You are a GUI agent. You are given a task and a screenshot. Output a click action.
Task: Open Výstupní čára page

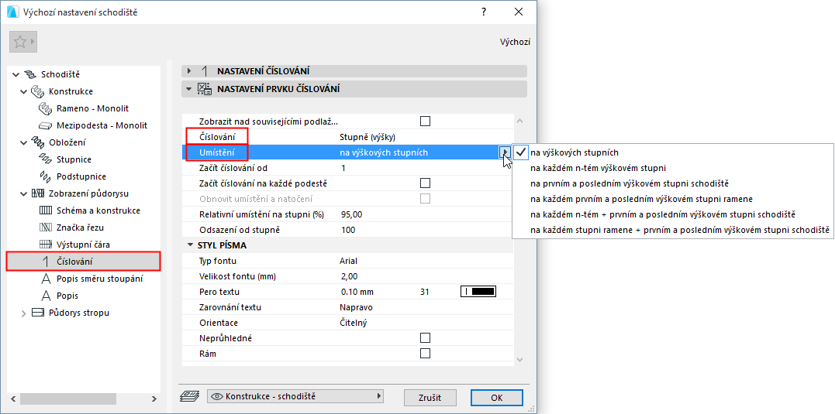click(83, 245)
